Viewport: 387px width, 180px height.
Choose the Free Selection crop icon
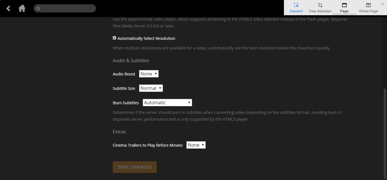coord(320,5)
